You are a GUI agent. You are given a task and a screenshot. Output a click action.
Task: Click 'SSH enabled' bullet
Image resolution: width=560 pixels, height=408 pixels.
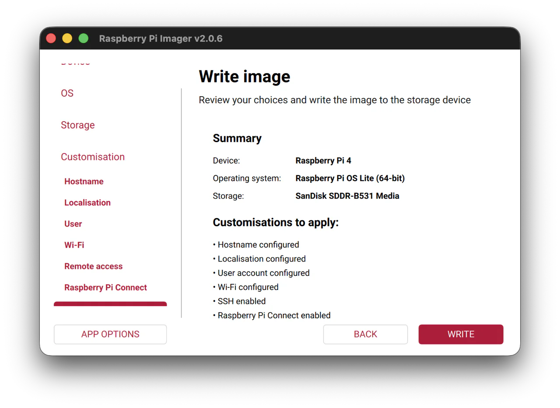[239, 301]
